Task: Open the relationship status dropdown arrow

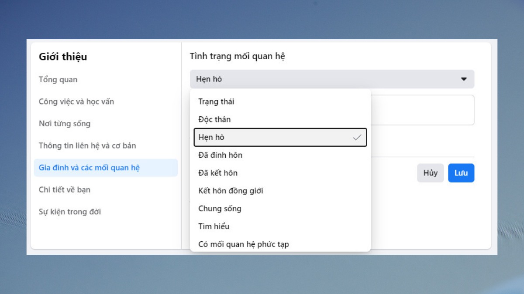Action: click(x=463, y=79)
